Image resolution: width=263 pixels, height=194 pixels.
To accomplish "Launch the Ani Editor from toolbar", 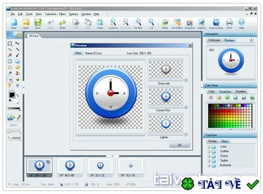I will click(177, 24).
